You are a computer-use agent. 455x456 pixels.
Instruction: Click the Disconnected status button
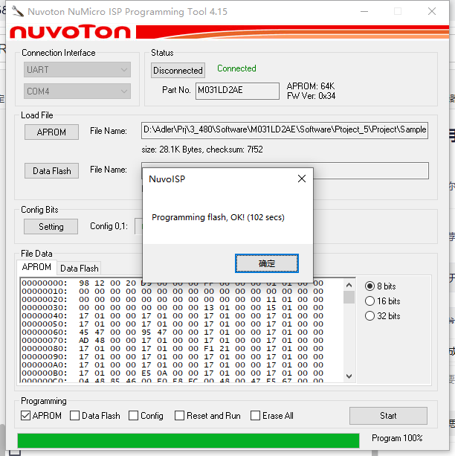[178, 71]
